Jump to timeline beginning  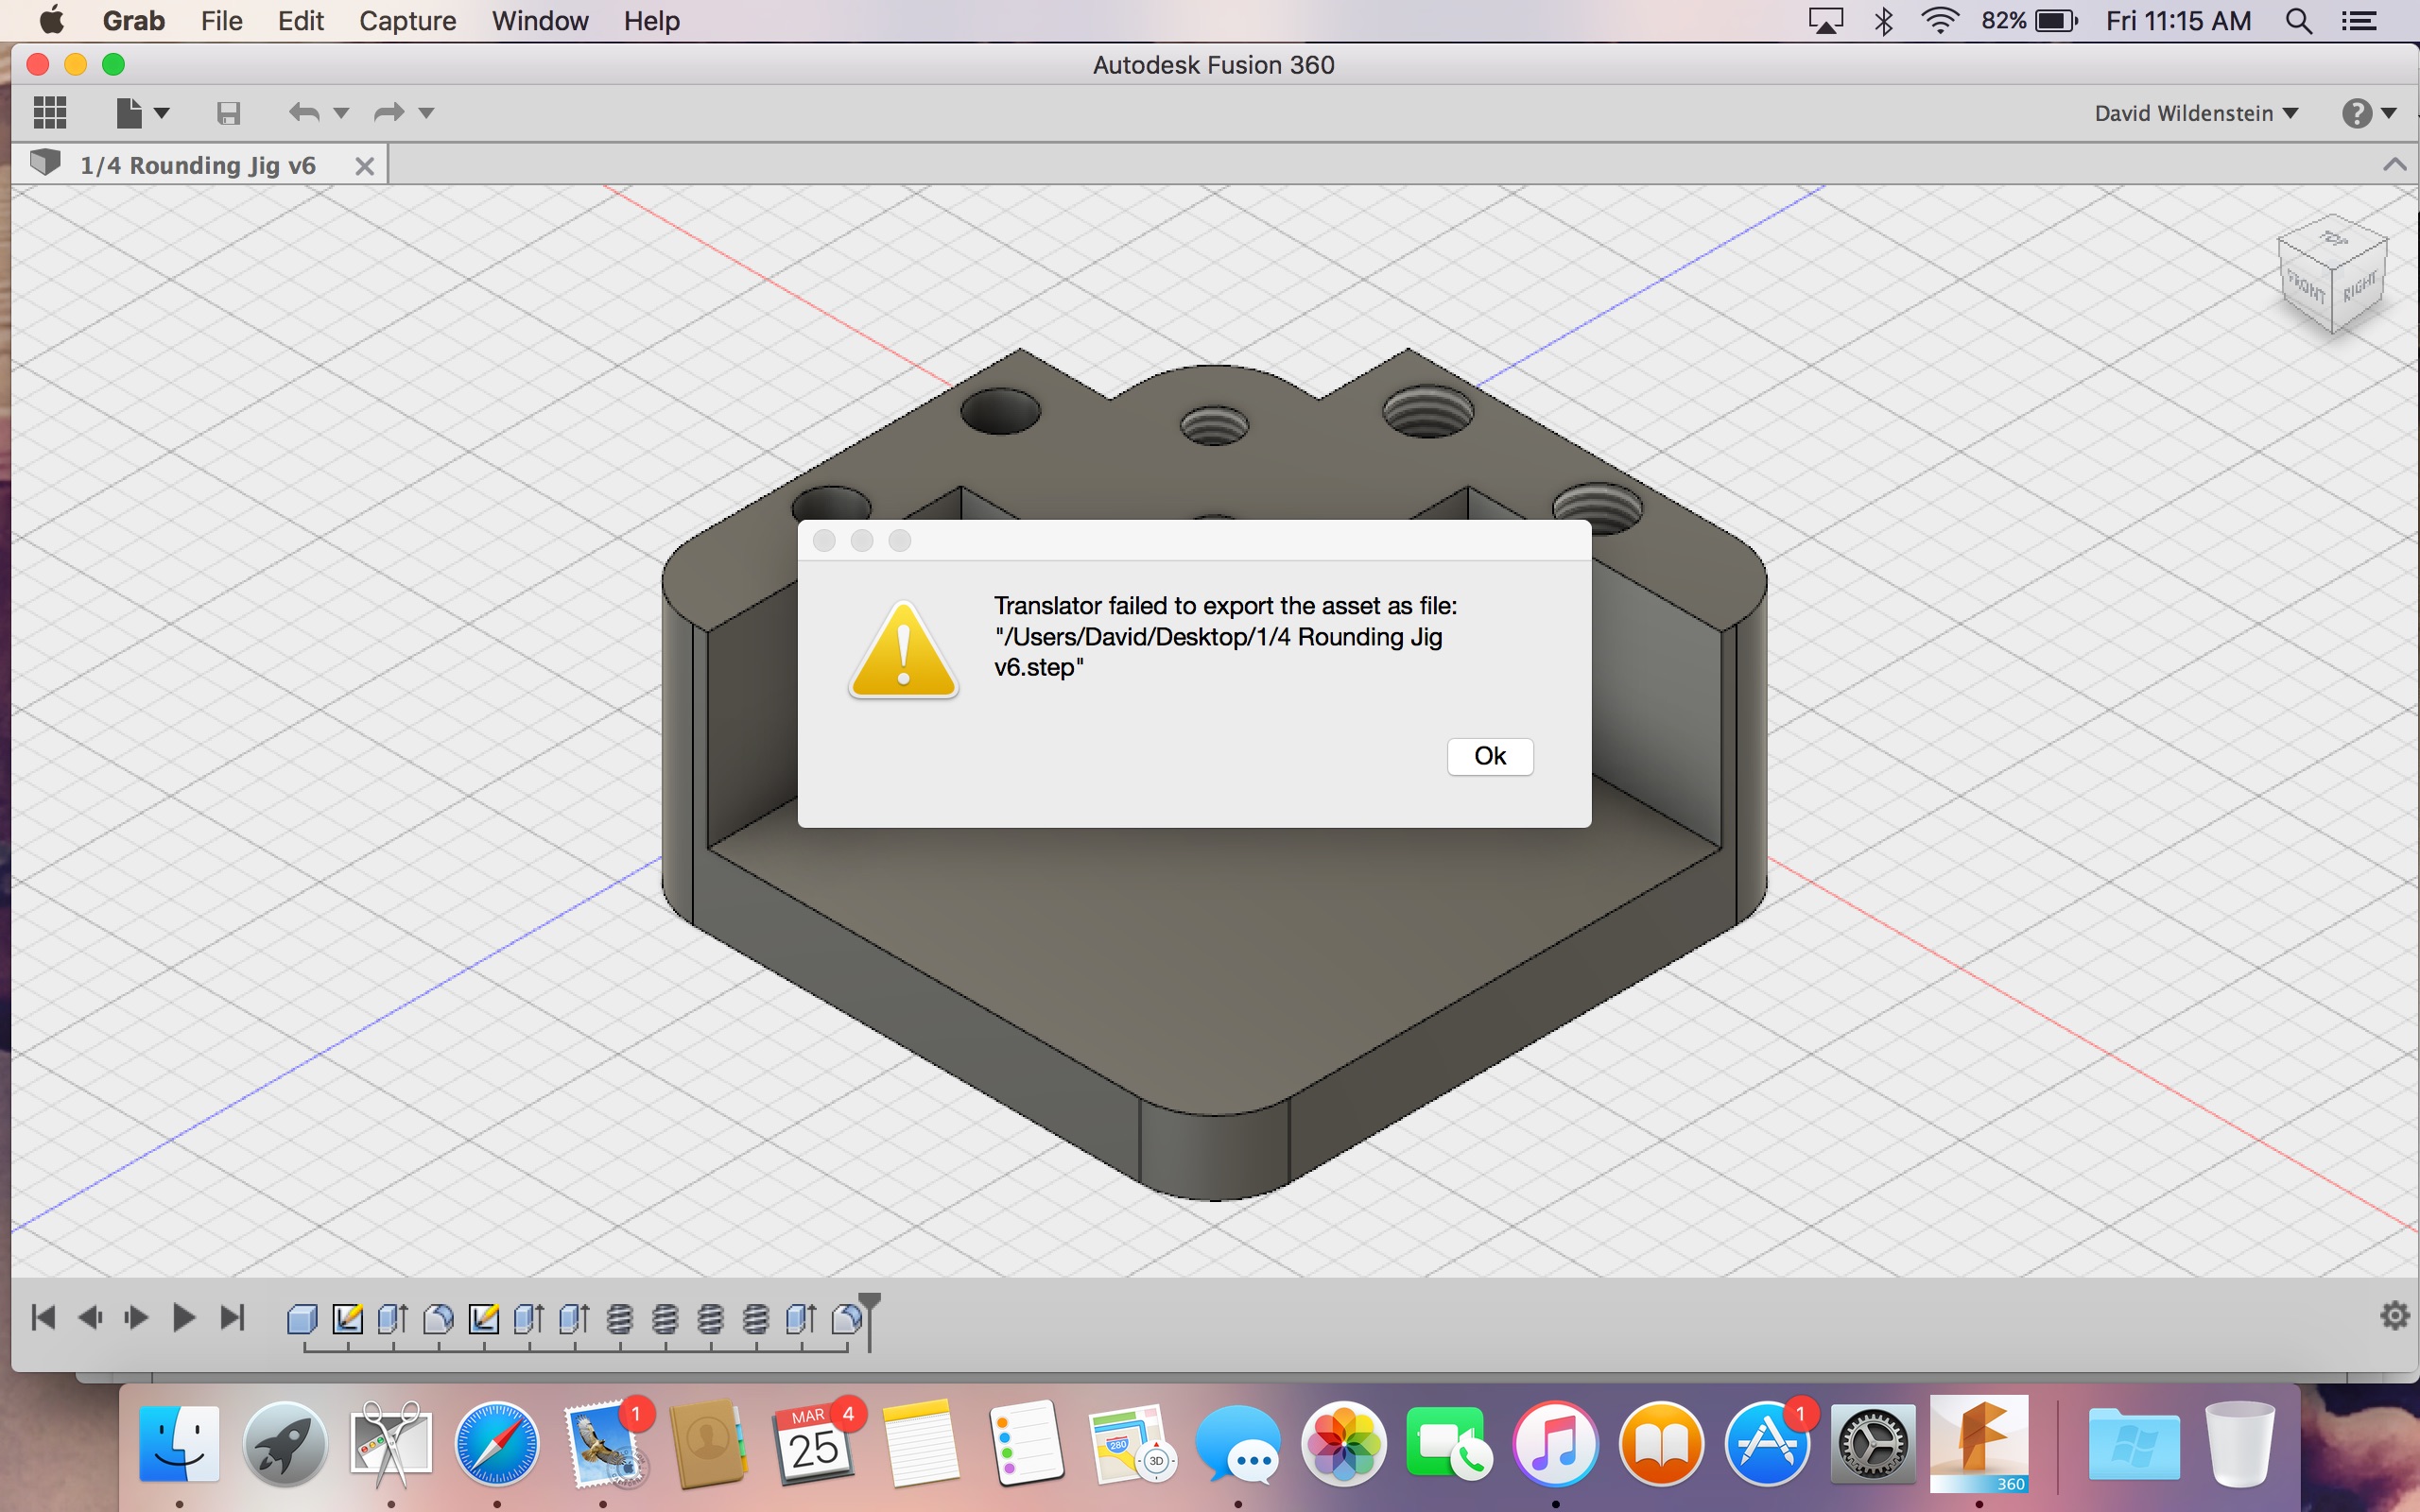[x=43, y=1318]
